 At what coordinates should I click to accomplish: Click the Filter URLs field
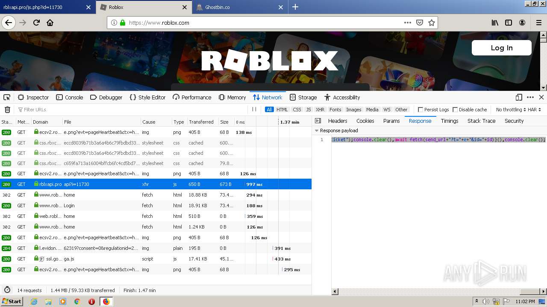[x=132, y=110]
